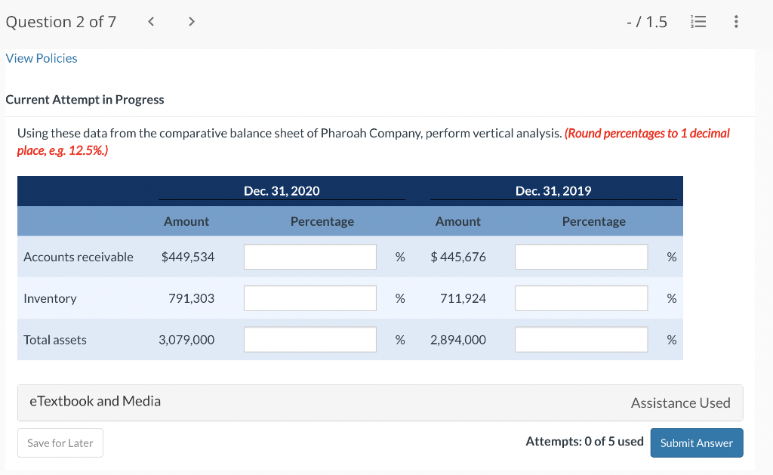Click the Save for Later button
773x475 pixels.
60,443
